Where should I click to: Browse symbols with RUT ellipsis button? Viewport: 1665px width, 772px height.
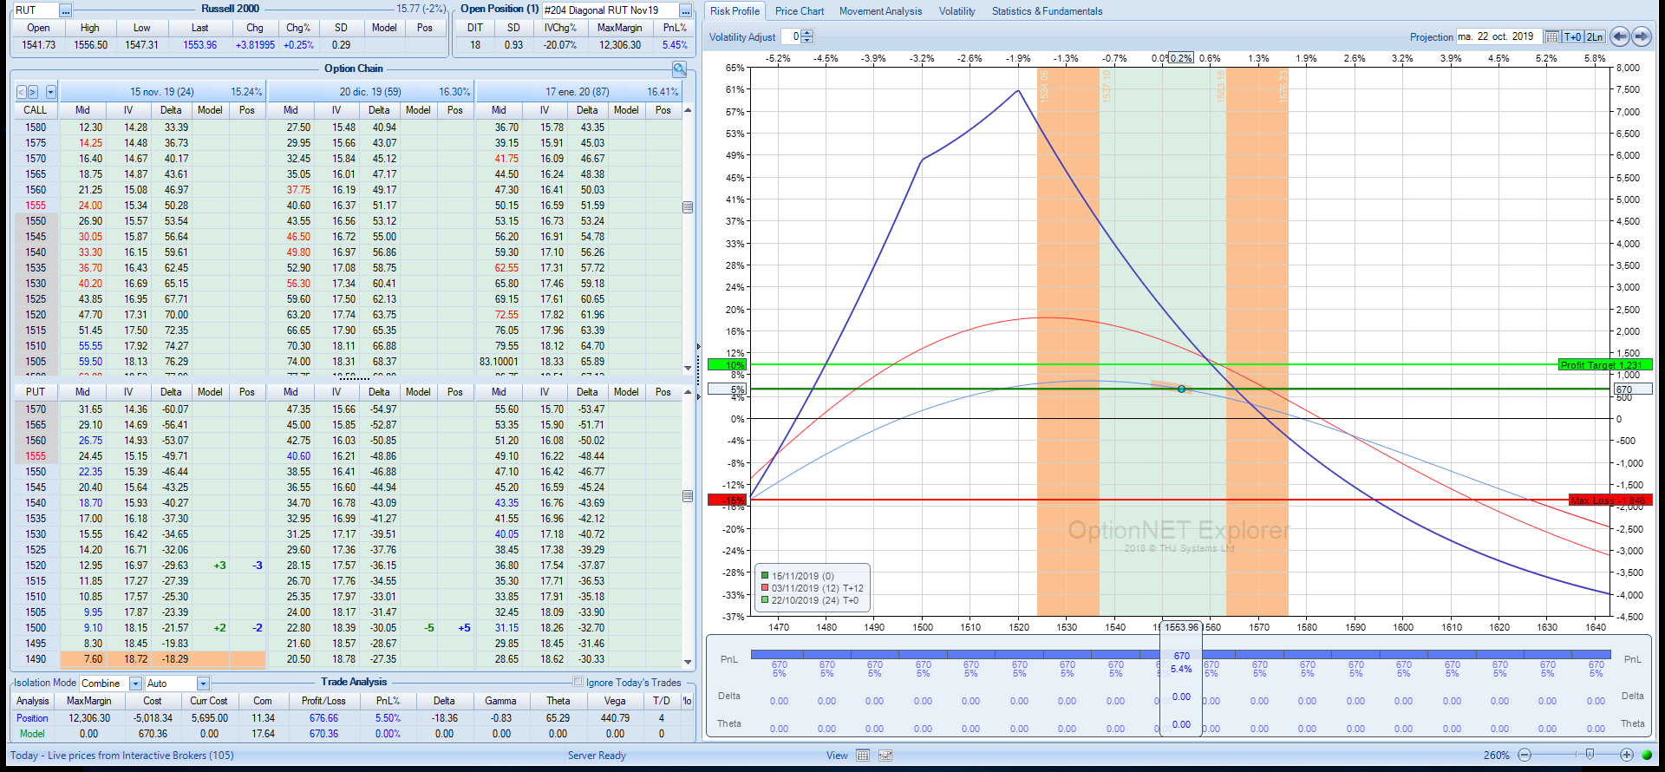point(65,10)
